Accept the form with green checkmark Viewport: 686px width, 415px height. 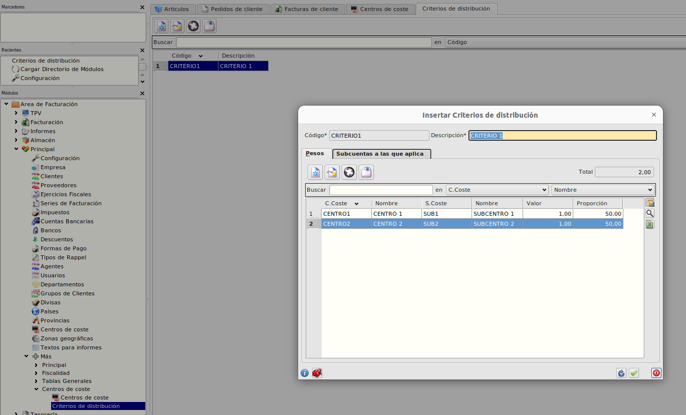[634, 373]
